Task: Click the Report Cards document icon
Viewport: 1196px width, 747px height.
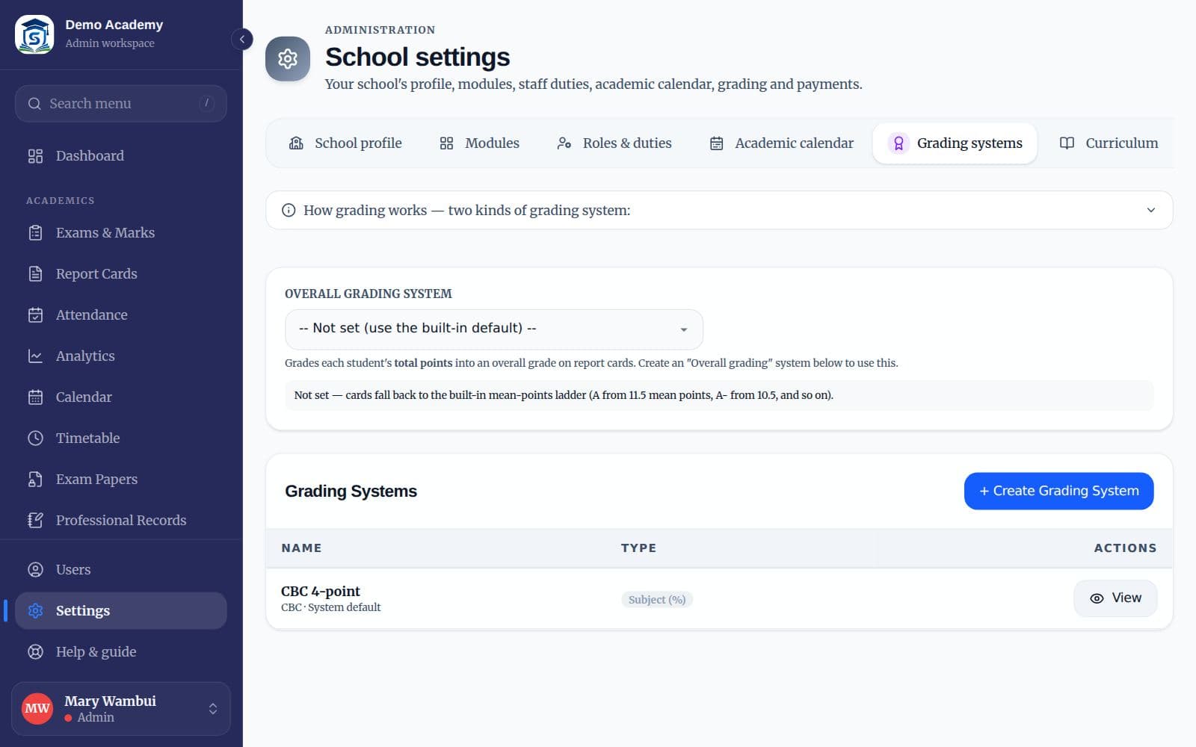Action: [x=35, y=274]
